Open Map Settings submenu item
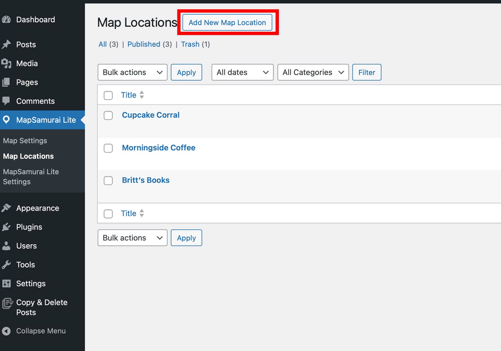501x351 pixels. tap(25, 141)
